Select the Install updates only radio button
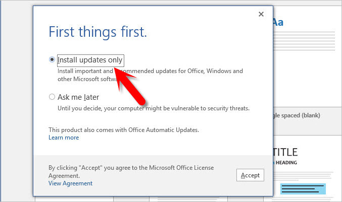This screenshot has width=342, height=202. (x=52, y=60)
